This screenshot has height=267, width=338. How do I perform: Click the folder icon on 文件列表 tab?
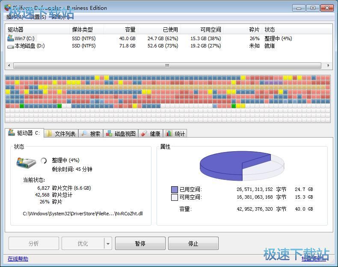(50, 134)
